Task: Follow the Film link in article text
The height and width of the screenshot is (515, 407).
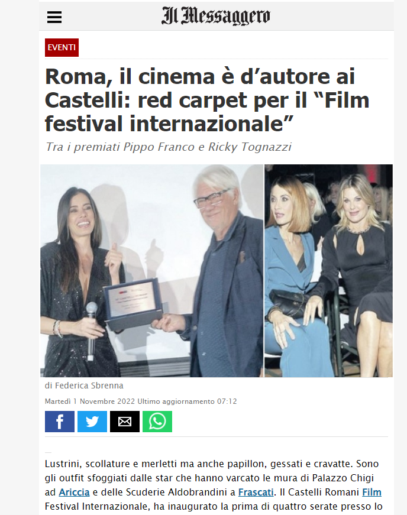Action: click(x=372, y=492)
